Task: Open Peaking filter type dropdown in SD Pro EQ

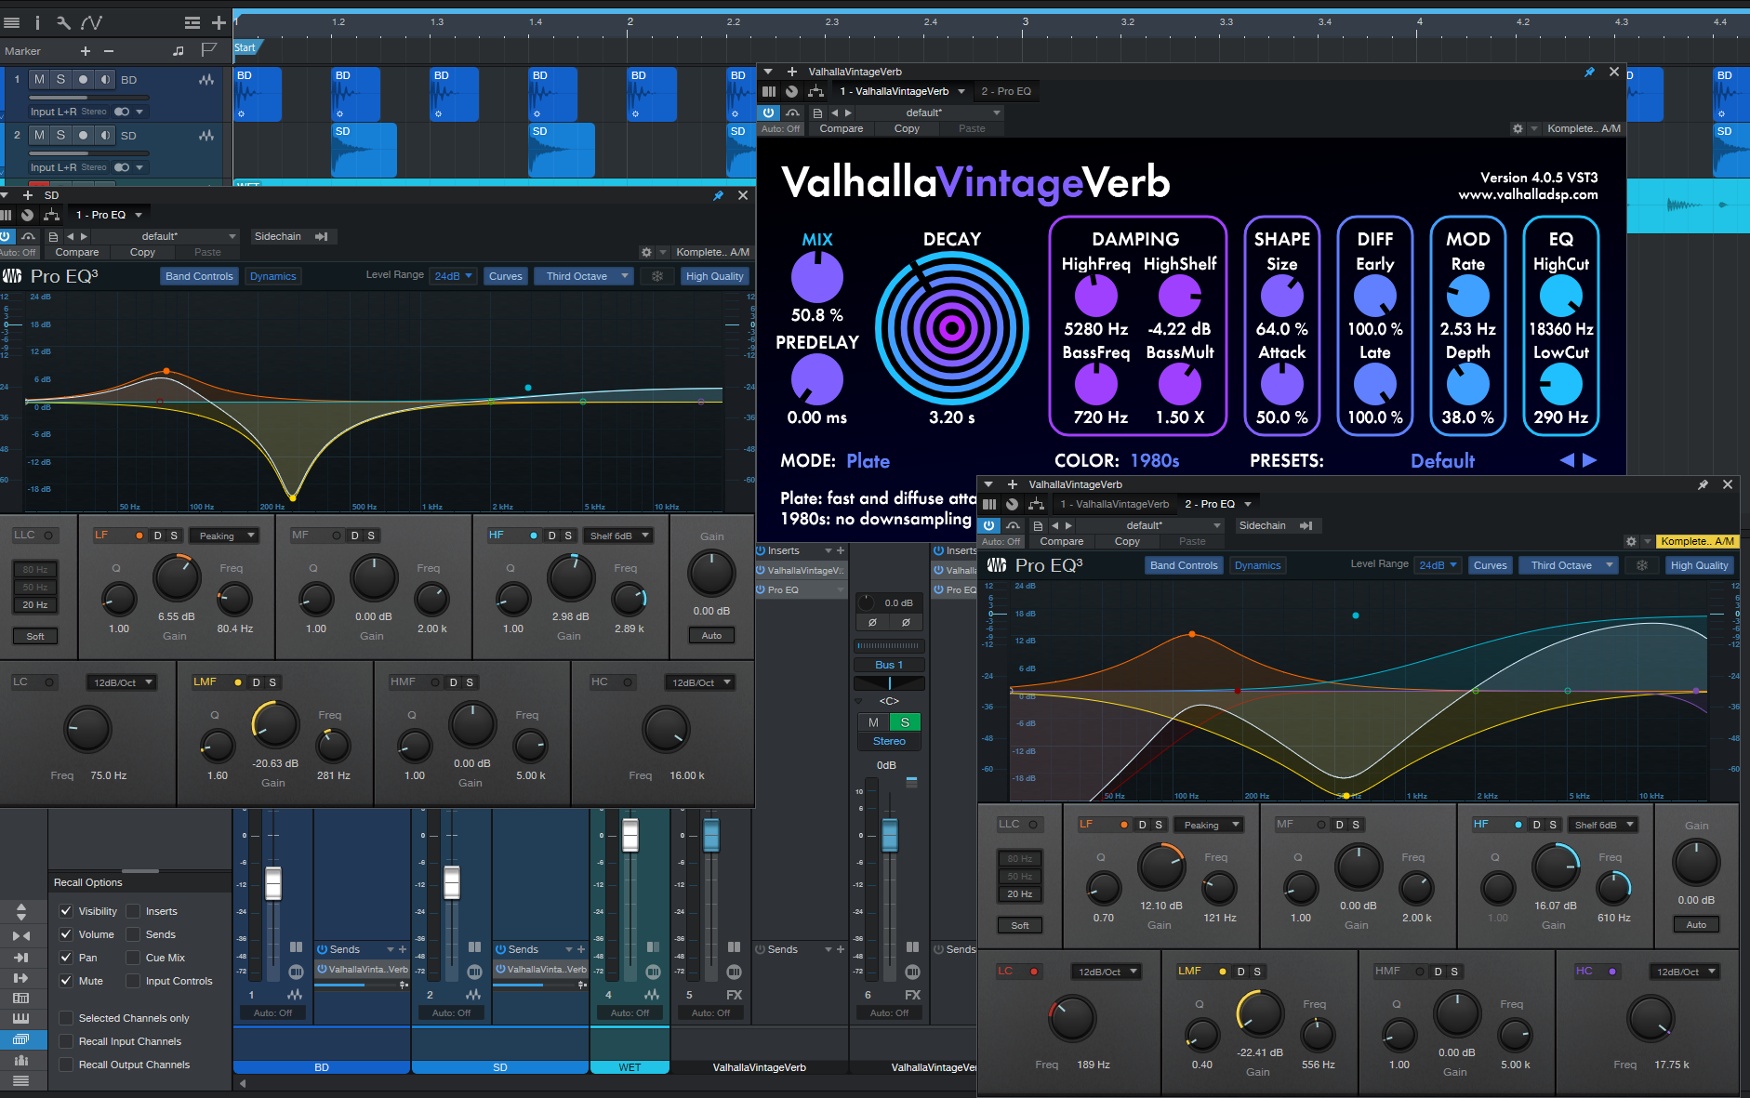Action: [224, 536]
